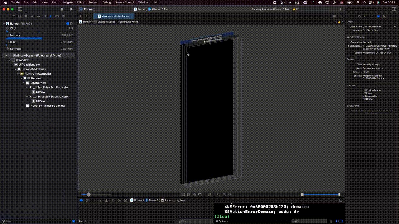Select the File inspector icon
This screenshot has width=399, height=224.
(x=360, y=16)
